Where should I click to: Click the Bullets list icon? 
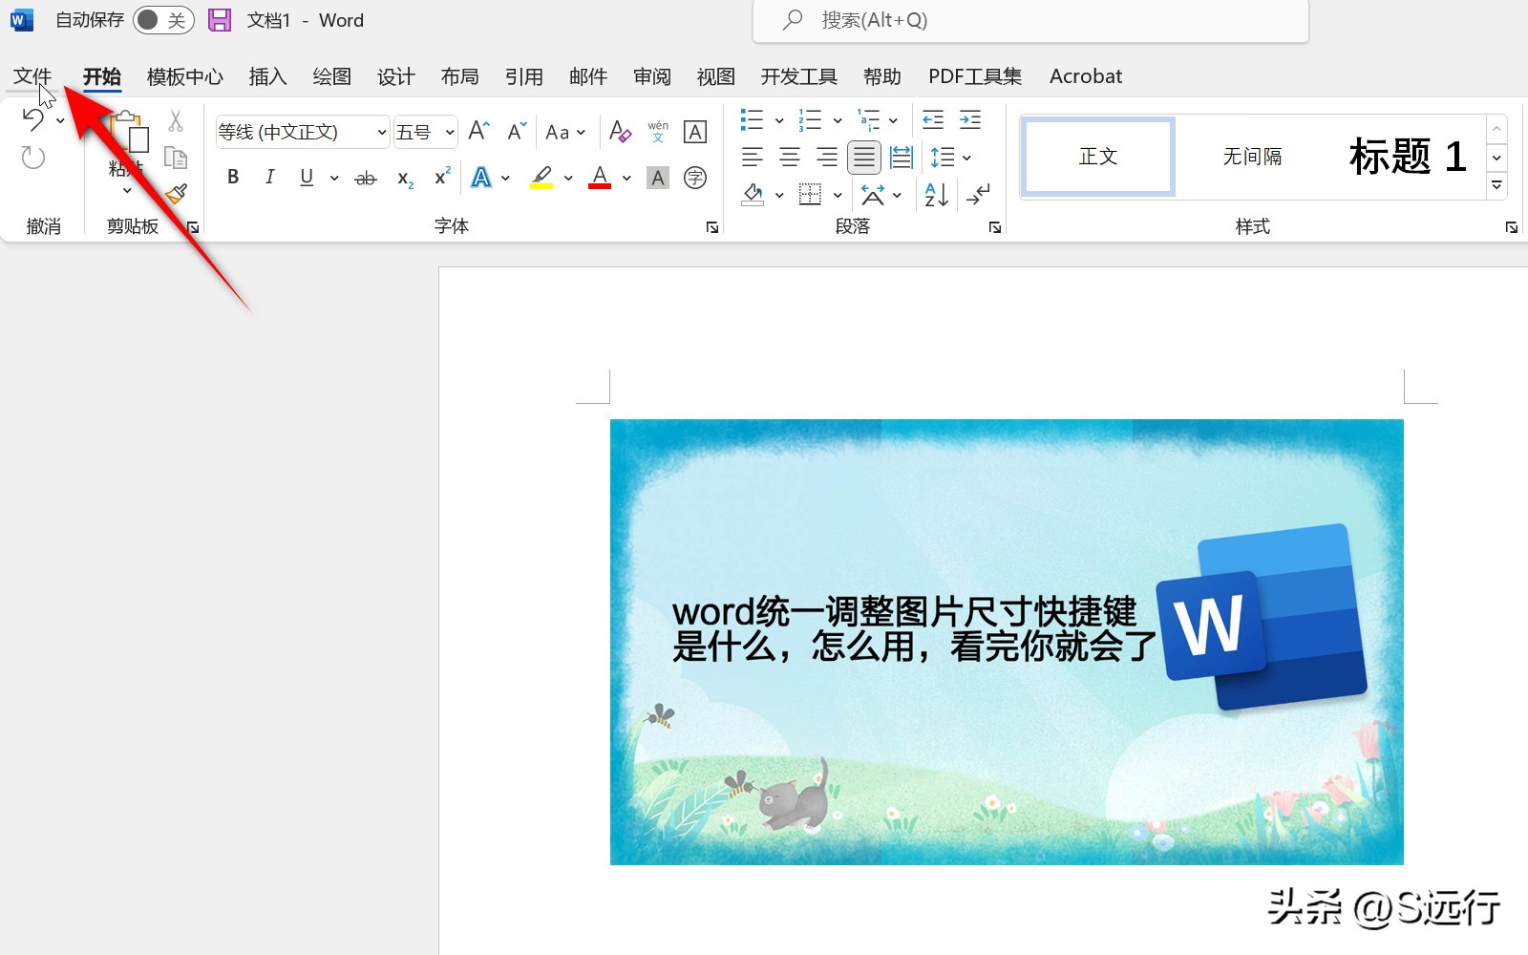click(753, 119)
